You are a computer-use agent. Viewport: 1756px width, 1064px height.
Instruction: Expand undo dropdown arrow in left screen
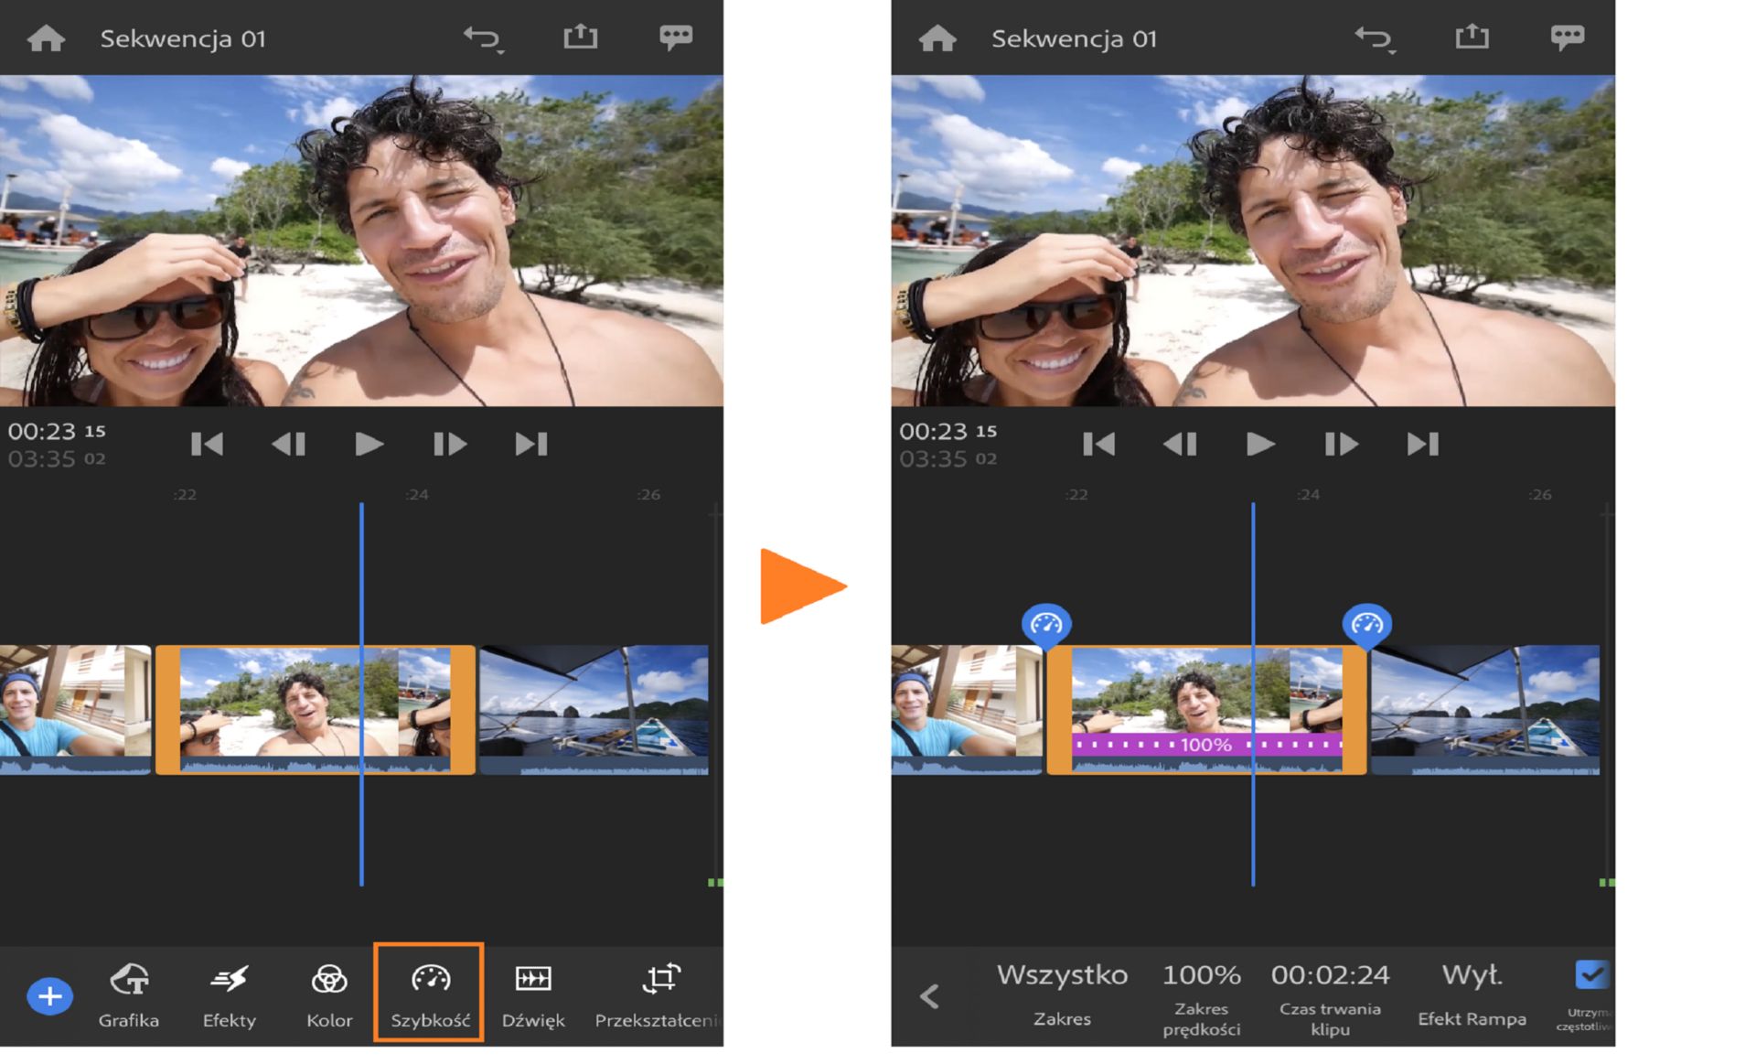coord(501,52)
